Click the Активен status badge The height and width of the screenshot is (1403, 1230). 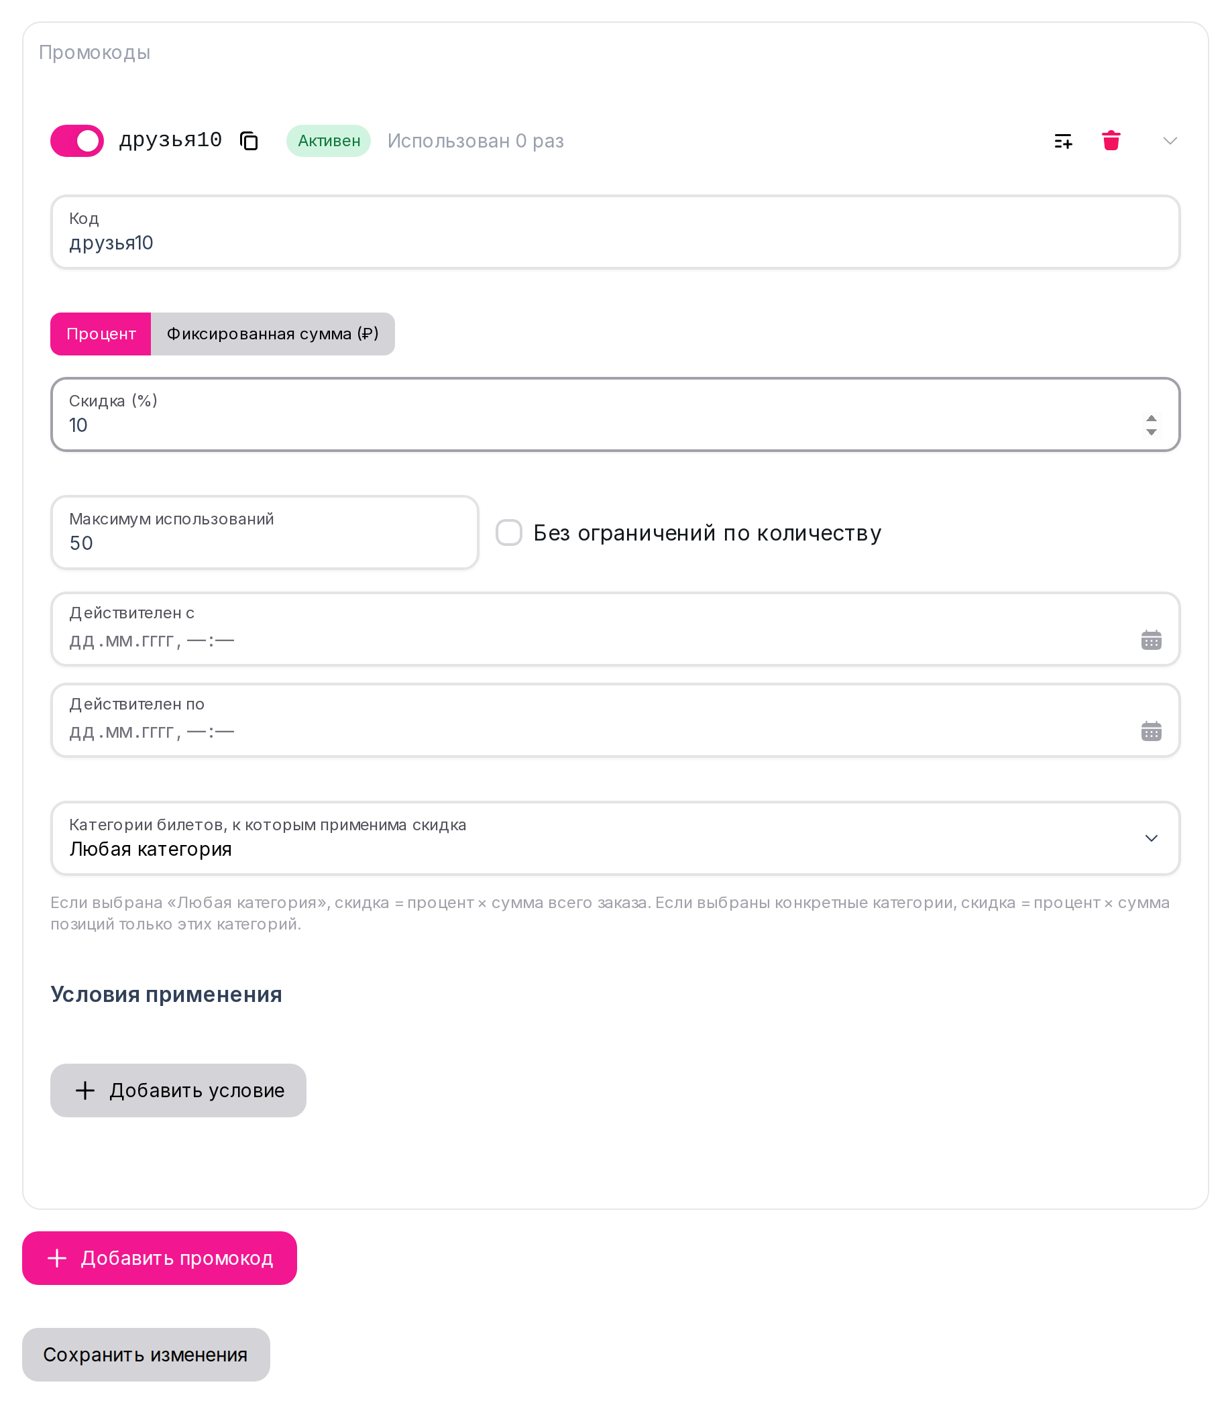coord(328,141)
